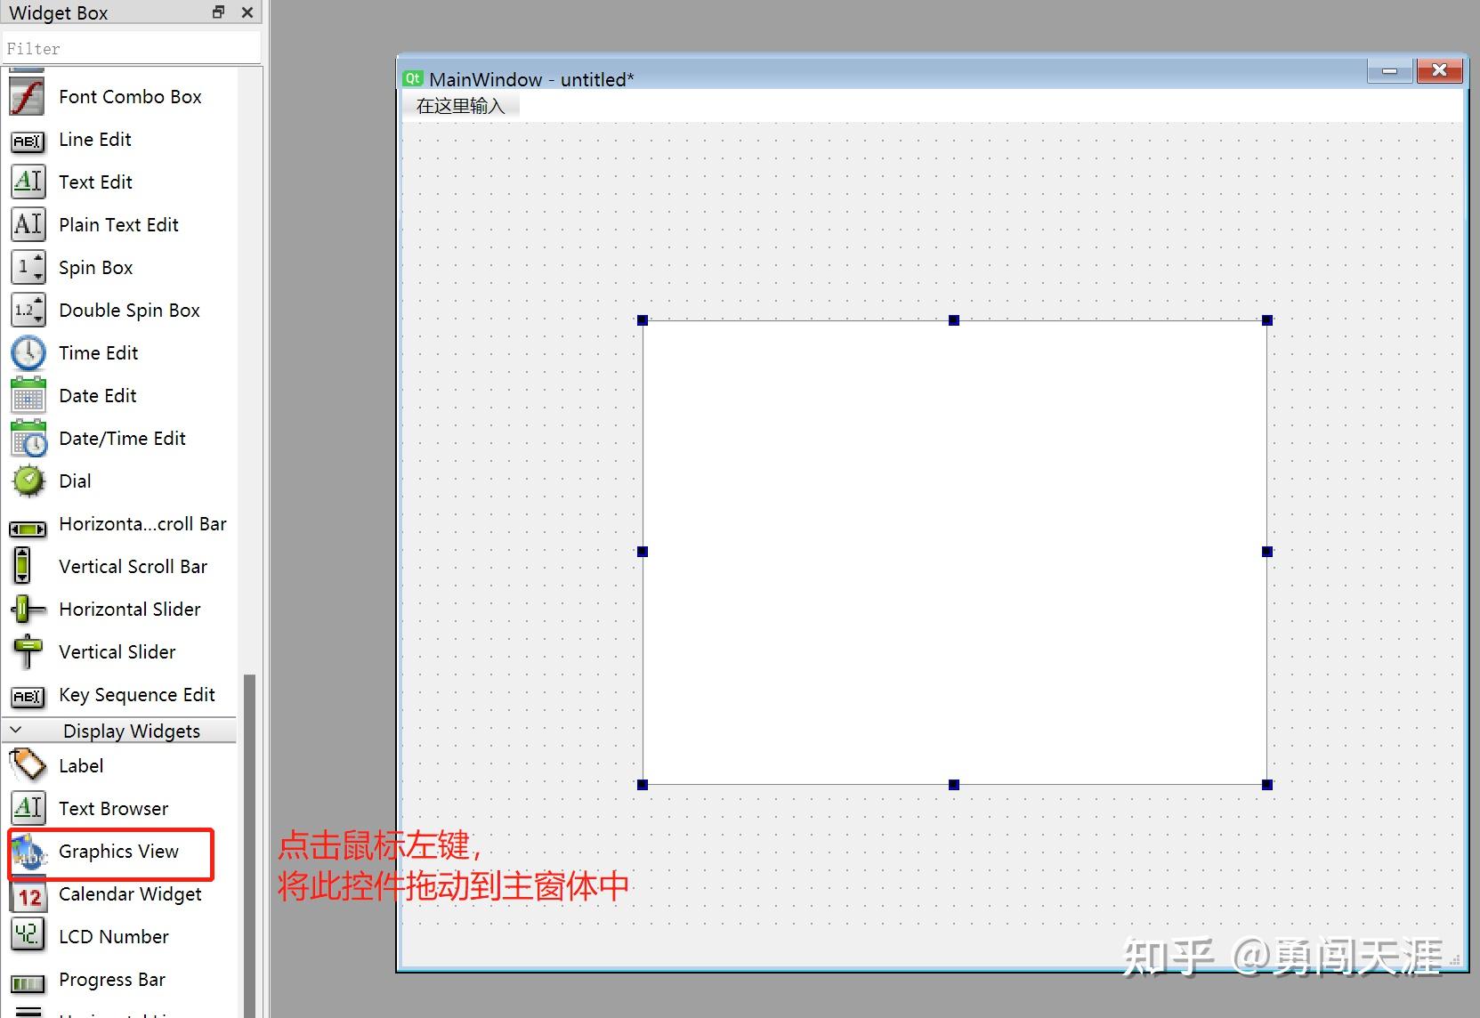The image size is (1480, 1018).
Task: Click the Spin Box widget entry
Action: pyautogui.click(x=95, y=267)
